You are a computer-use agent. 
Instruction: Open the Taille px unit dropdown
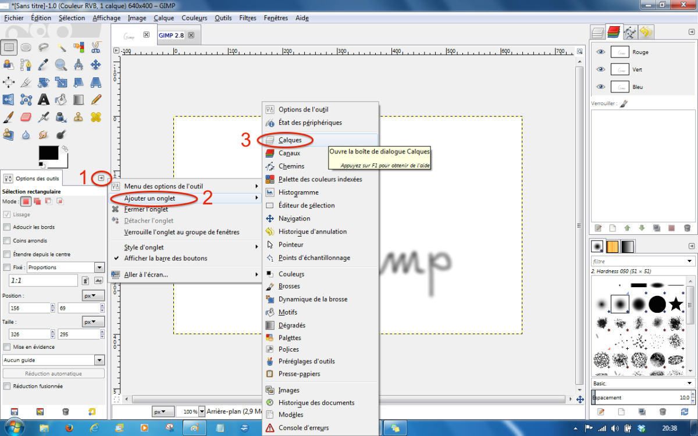(94, 321)
